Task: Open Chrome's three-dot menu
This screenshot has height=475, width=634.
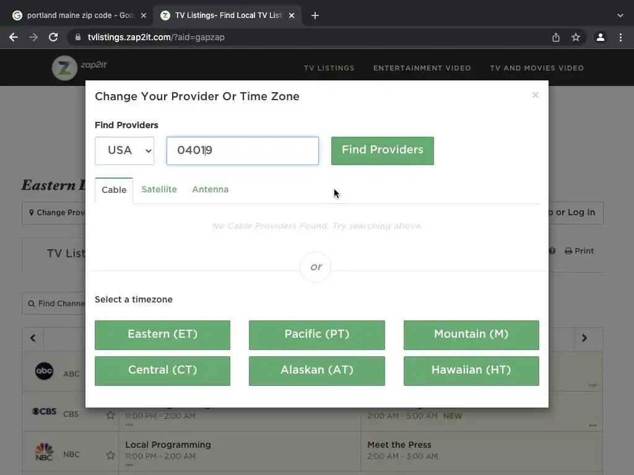Action: pos(620,37)
